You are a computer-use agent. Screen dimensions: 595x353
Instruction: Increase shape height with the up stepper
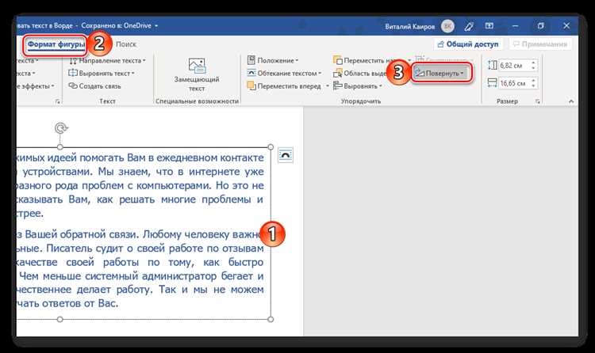coord(534,63)
